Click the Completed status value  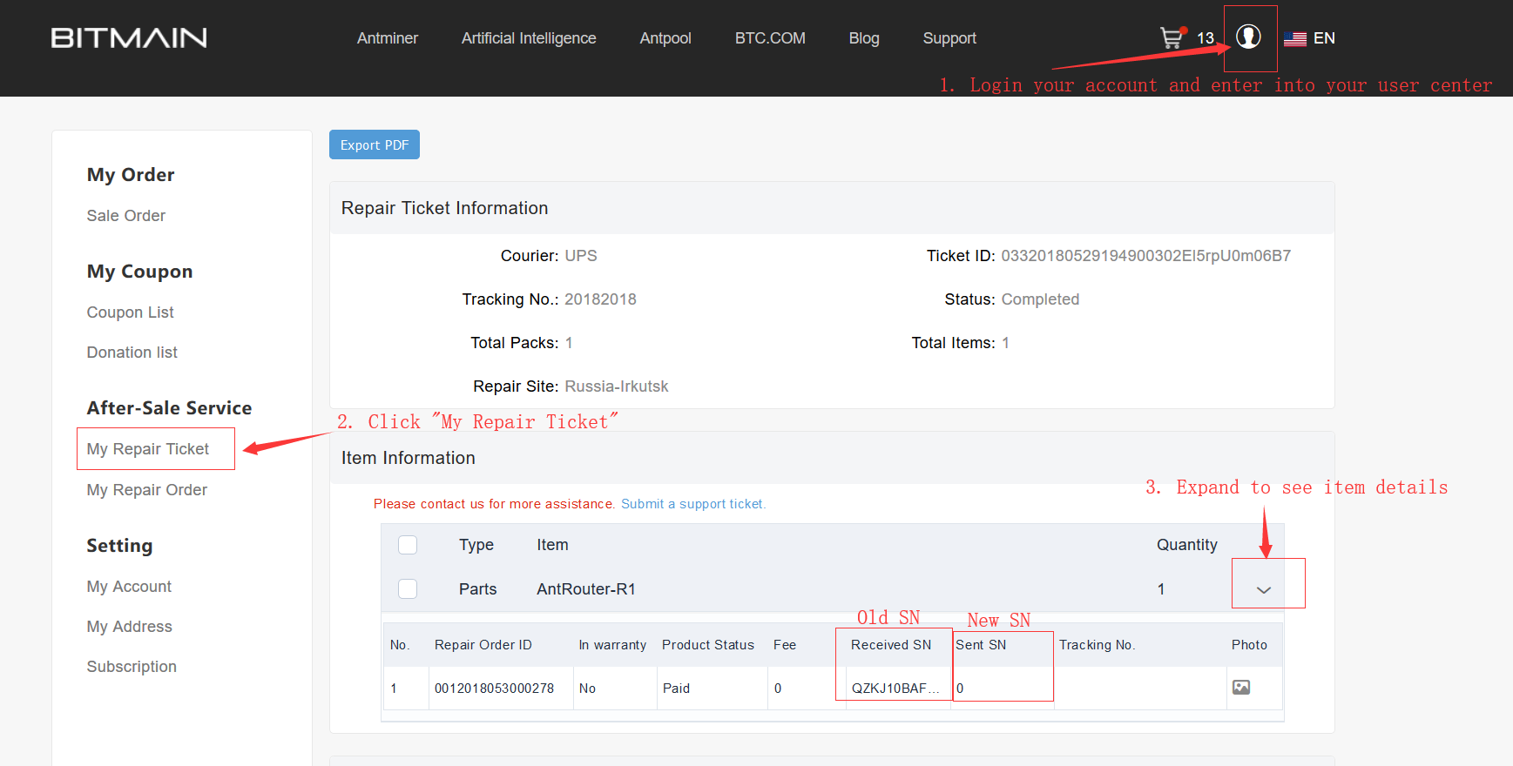(x=1040, y=299)
